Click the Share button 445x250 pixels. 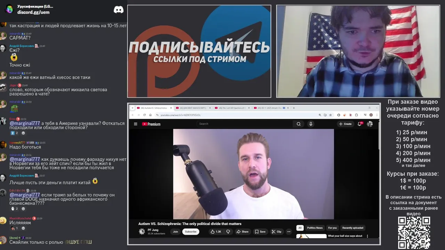point(242,232)
